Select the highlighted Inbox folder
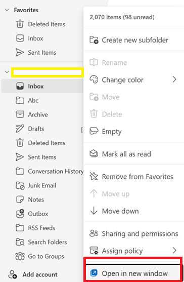This screenshot has width=184, height=282. [x=42, y=86]
